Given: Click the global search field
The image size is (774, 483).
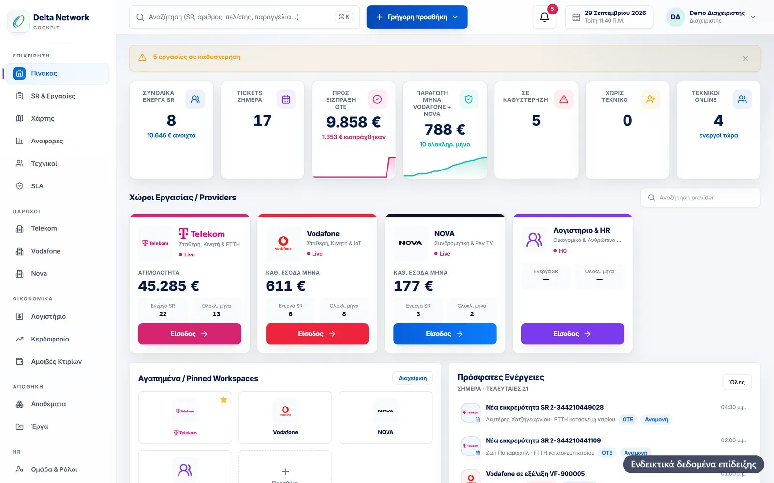Looking at the screenshot, I should coord(245,17).
